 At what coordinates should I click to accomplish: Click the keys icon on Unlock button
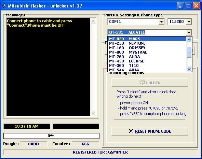click(x=142, y=83)
